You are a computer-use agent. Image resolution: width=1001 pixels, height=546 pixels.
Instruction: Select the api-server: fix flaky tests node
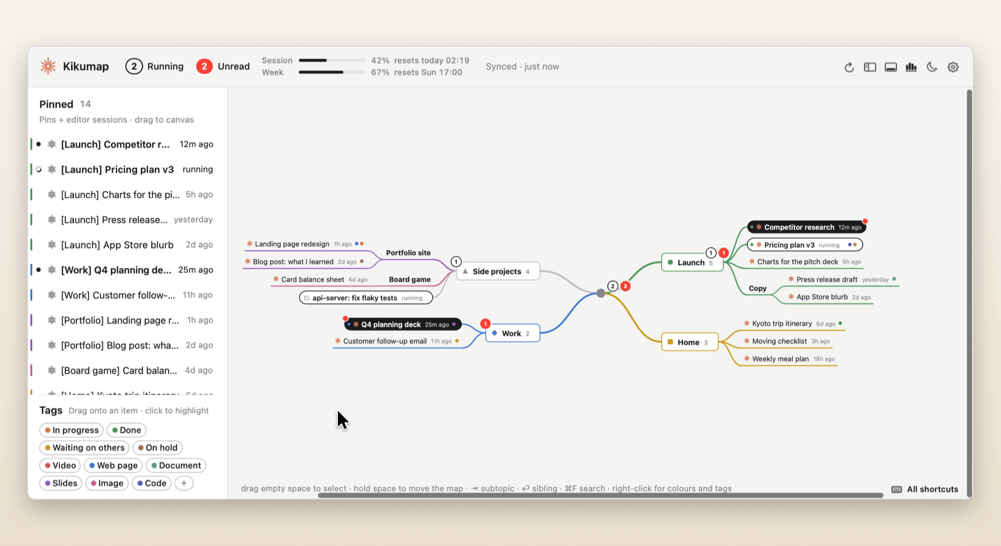coord(366,298)
